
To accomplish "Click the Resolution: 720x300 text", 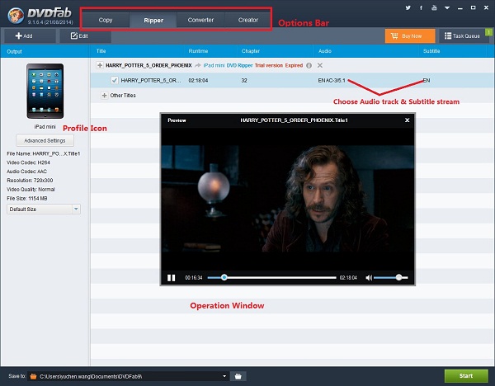I will (30, 181).
